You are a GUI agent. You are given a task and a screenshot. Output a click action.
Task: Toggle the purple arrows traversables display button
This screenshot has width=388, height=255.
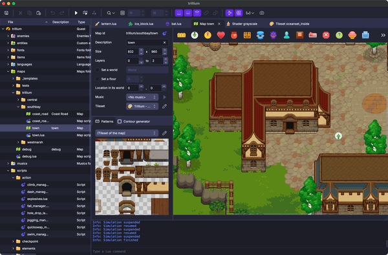coord(230,13)
